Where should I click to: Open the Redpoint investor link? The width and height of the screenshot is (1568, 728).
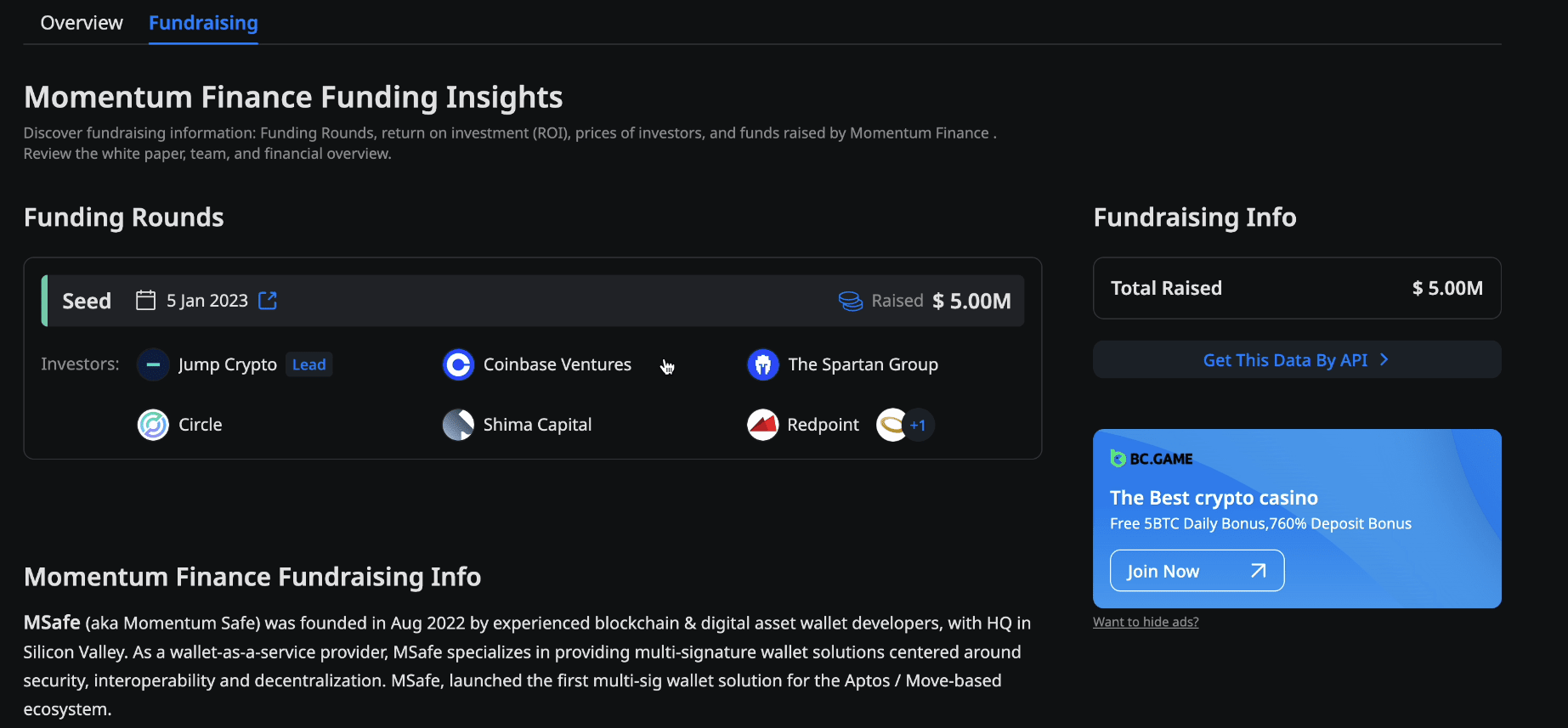(823, 425)
